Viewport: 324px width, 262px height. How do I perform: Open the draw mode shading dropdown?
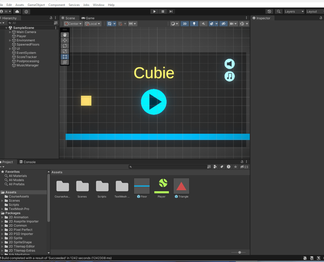pos(175,24)
